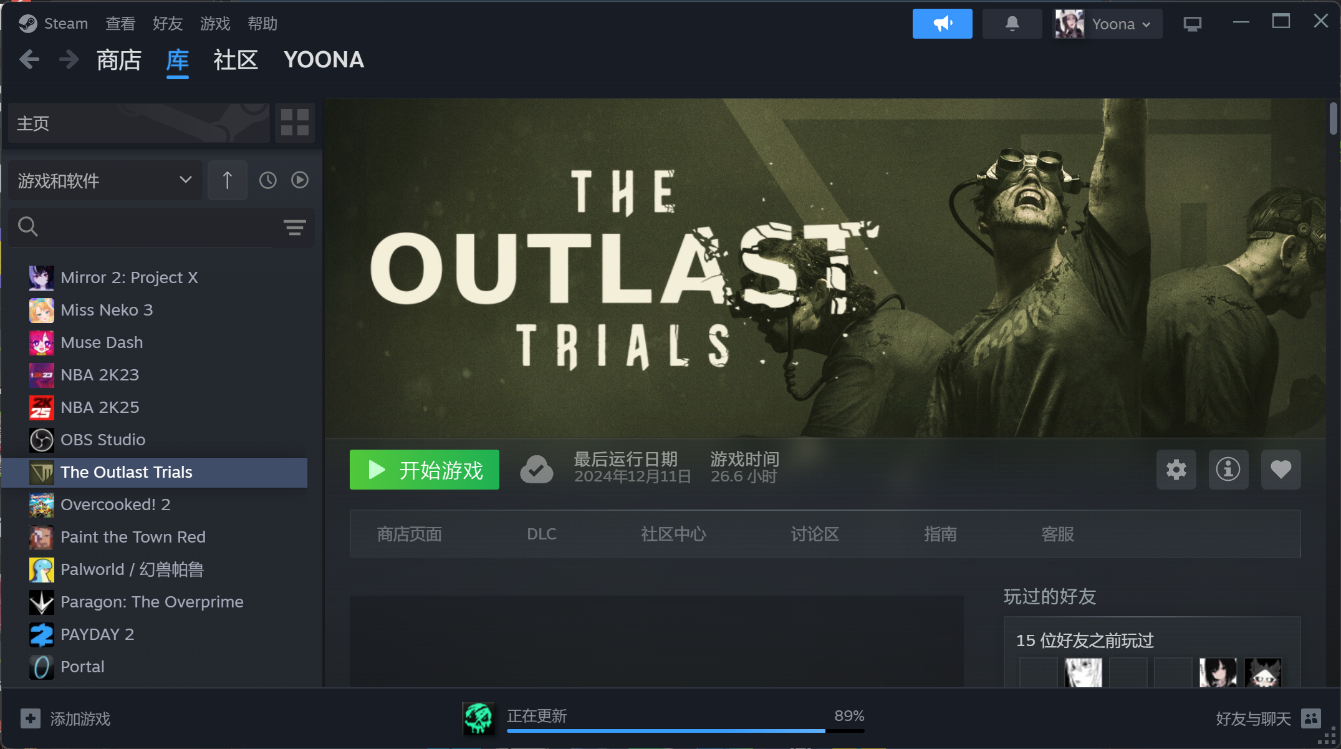Open the notifications bell
1341x749 pixels.
pyautogui.click(x=1012, y=24)
